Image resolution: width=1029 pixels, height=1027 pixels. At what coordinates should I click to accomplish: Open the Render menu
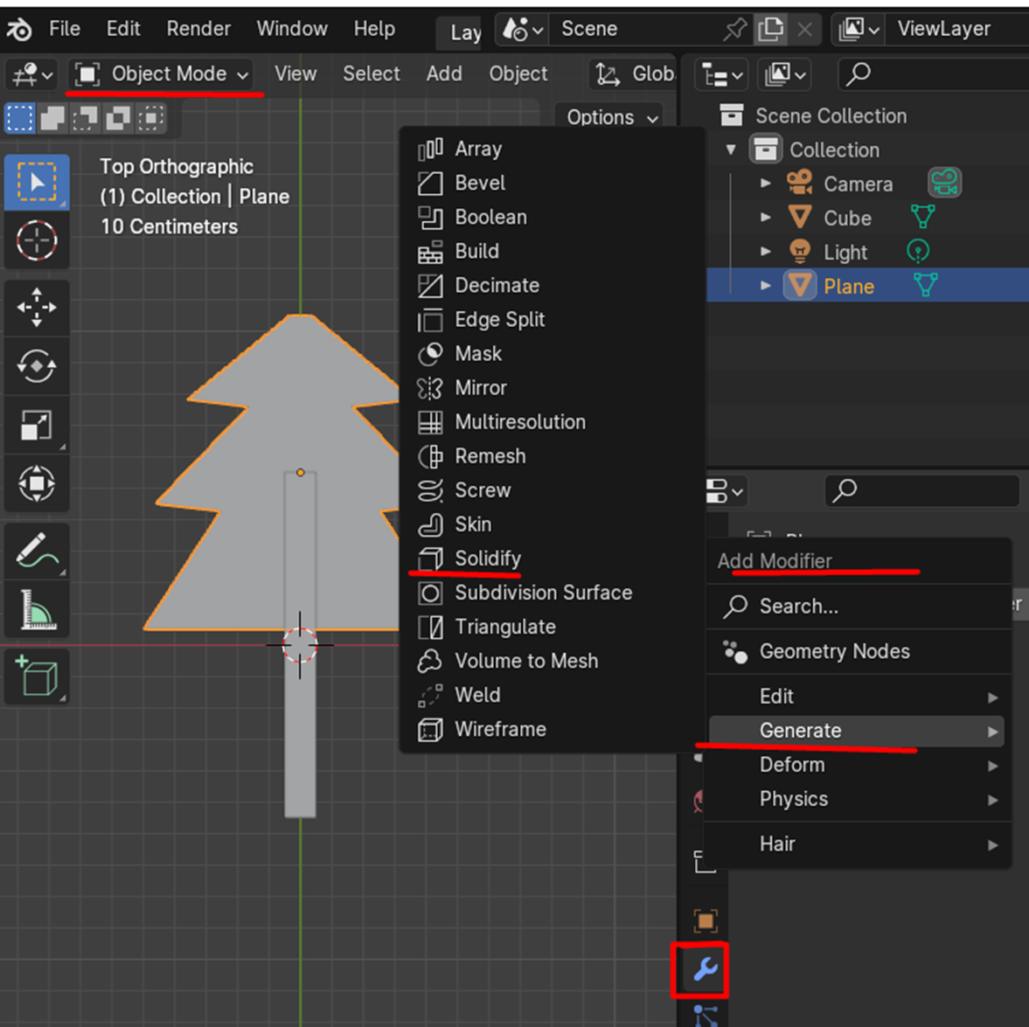click(198, 29)
